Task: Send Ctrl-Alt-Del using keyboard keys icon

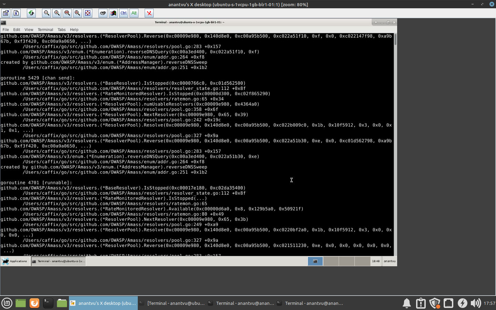Action: point(103,13)
